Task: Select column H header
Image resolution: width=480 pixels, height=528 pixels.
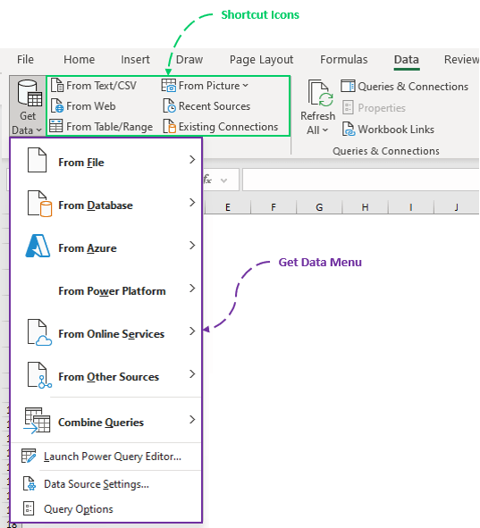Action: (365, 206)
